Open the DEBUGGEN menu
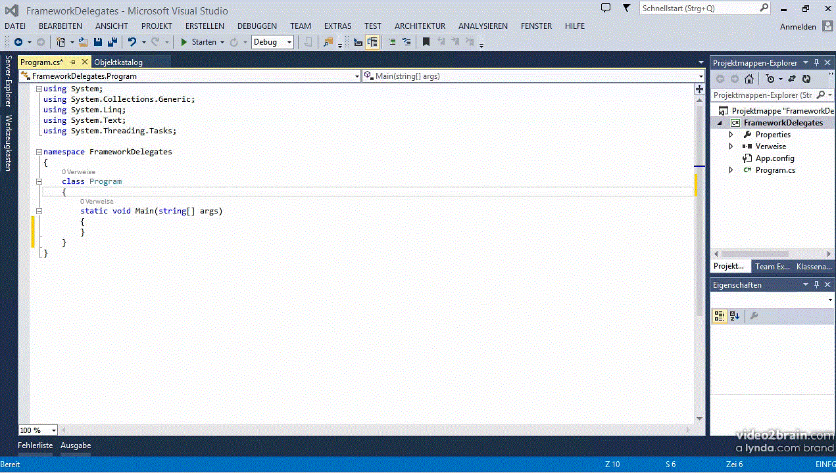 [x=257, y=26]
